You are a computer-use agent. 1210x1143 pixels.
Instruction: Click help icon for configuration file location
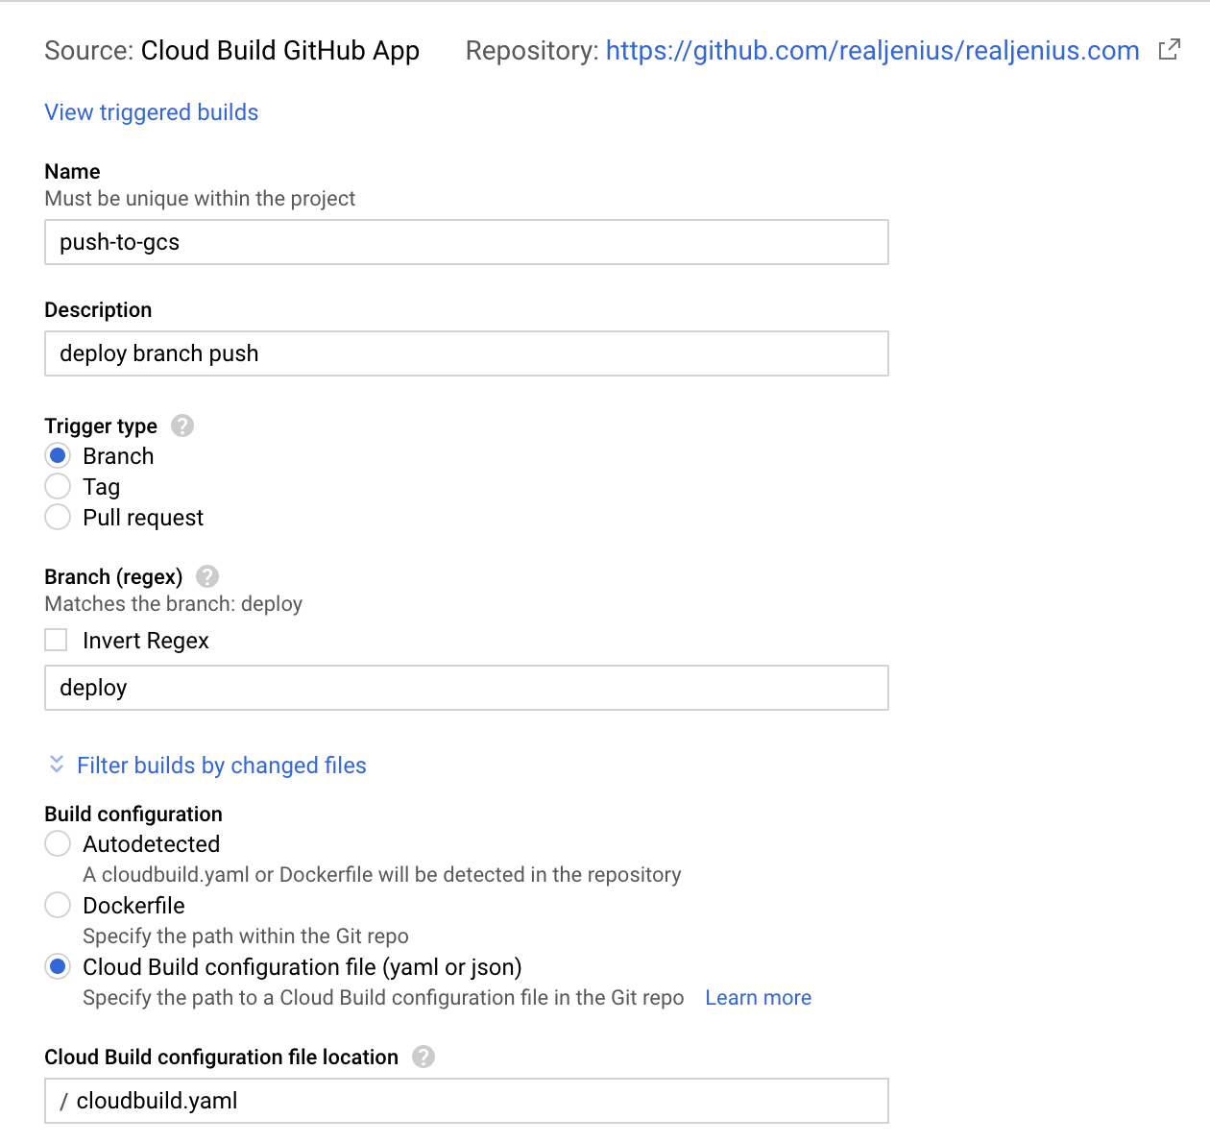(x=423, y=1057)
